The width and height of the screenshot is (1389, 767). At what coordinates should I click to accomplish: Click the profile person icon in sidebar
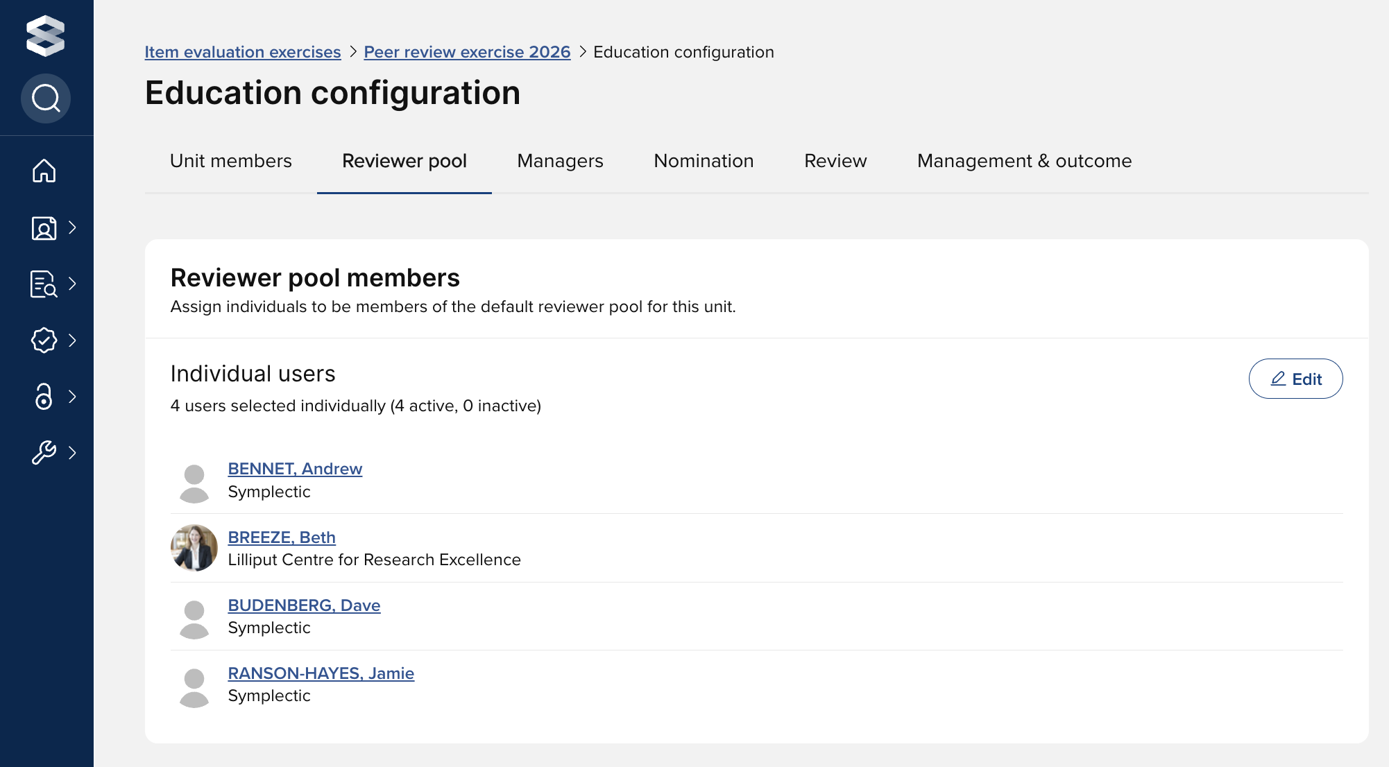(x=44, y=227)
